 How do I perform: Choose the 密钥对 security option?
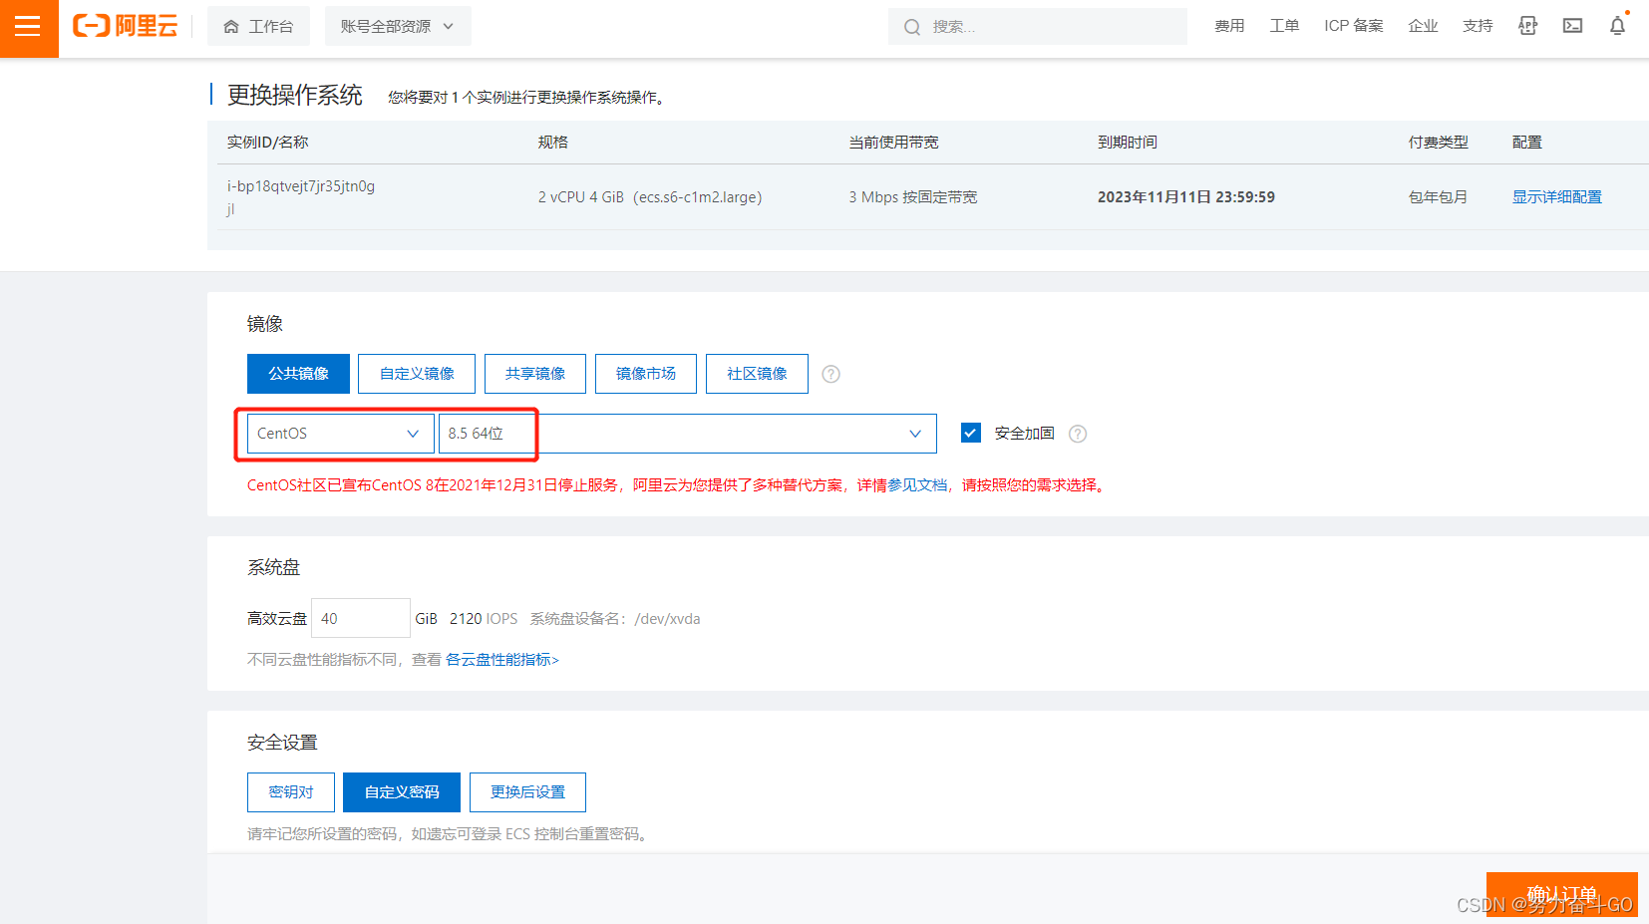pos(291,792)
